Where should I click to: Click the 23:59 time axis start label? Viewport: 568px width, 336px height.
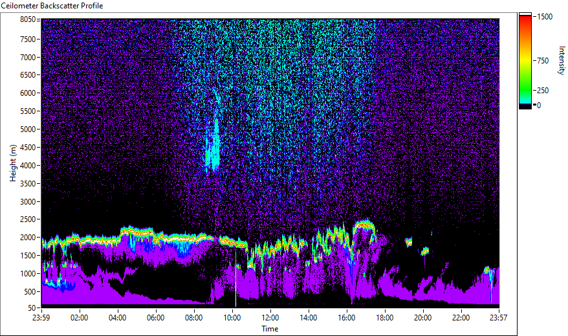(41, 318)
